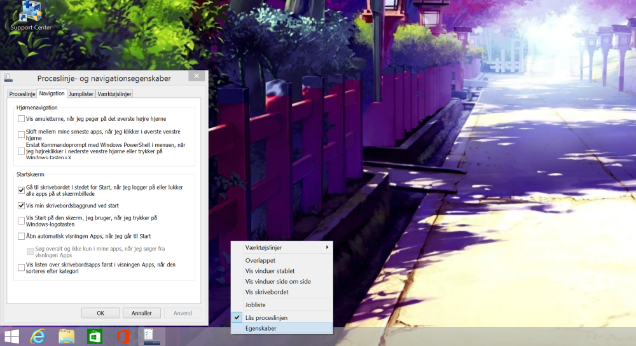Image resolution: width=636 pixels, height=346 pixels.
Task: Open the Windows Start button
Action: click(11, 336)
